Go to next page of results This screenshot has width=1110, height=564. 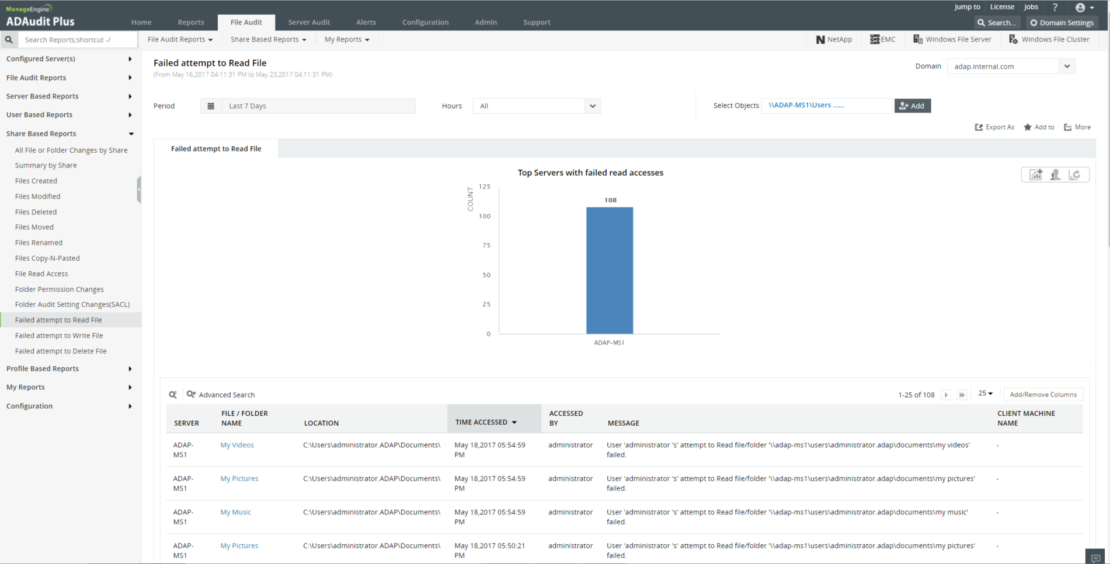pos(947,395)
